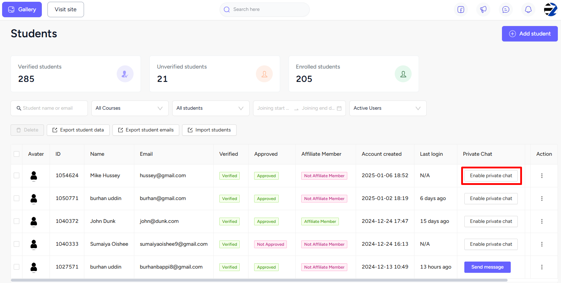Select checkbox for ID 1050771
The image size is (561, 283).
pyautogui.click(x=17, y=198)
